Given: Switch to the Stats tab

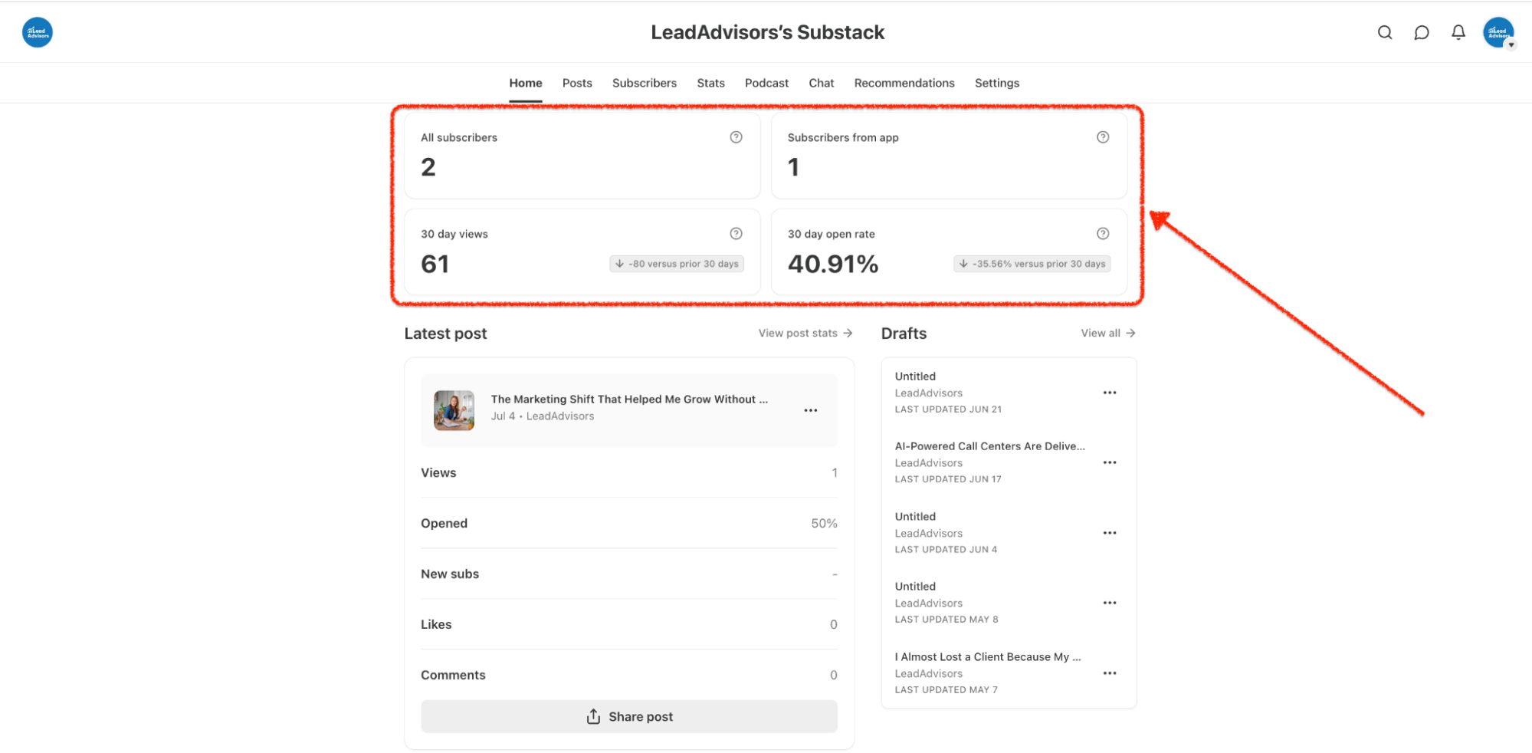Looking at the screenshot, I should [x=710, y=83].
